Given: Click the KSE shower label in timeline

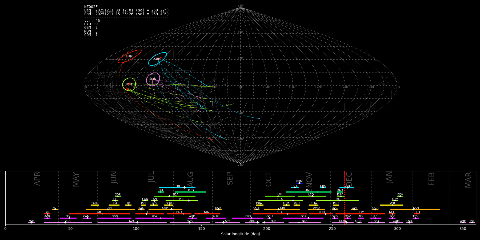Looking at the screenshot, I should (x=31, y=221).
